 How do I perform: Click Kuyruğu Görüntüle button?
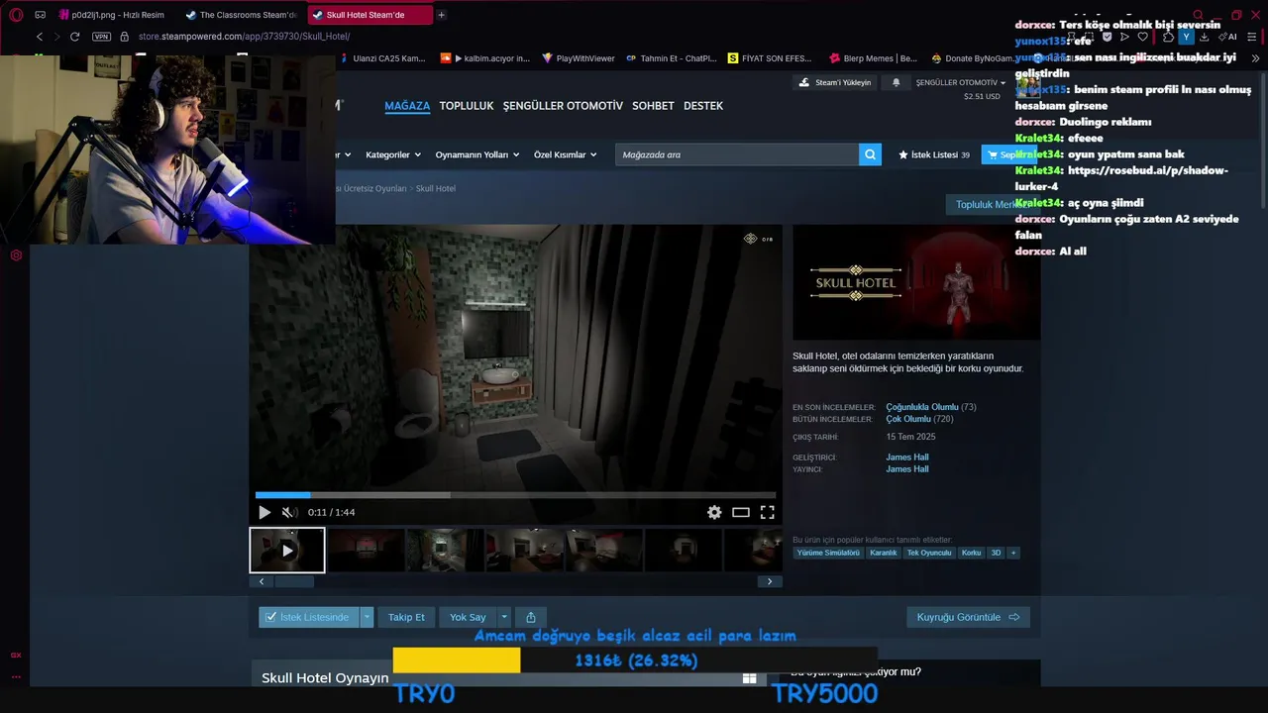tap(968, 617)
